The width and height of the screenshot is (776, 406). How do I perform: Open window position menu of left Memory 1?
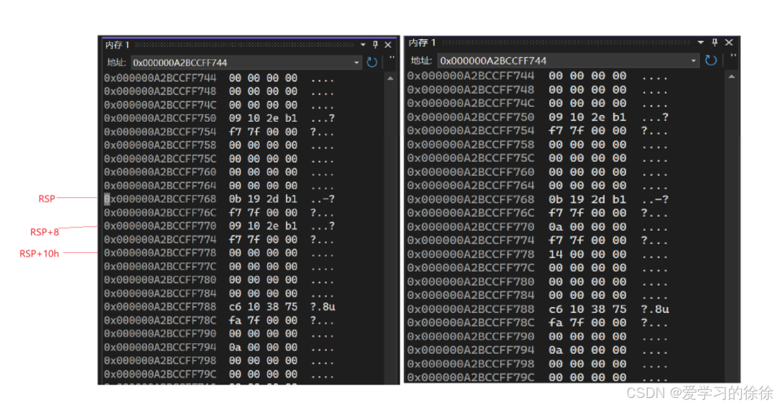[363, 45]
